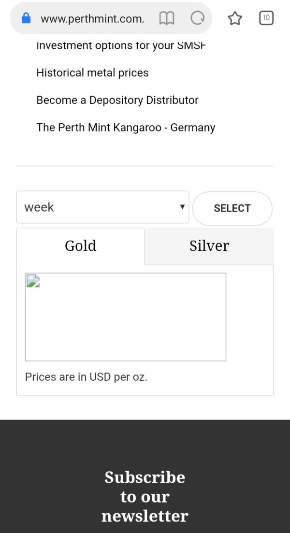Click the broken image icon in the chart
The image size is (290, 533).
pos(33,281)
